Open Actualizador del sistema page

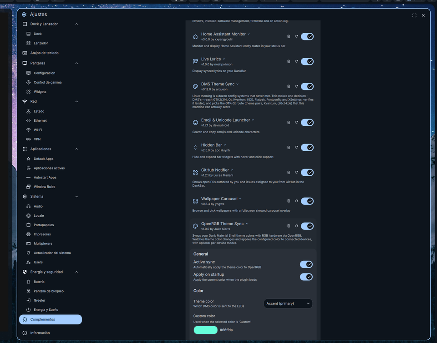click(x=51, y=253)
